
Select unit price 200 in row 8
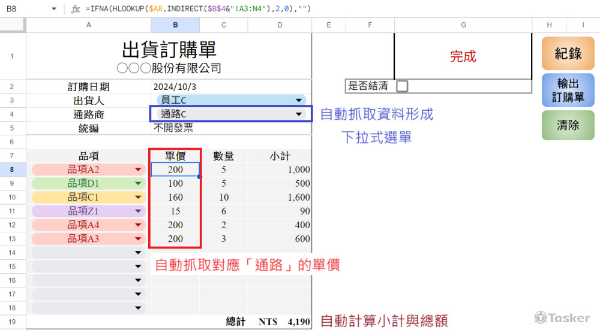[175, 169]
